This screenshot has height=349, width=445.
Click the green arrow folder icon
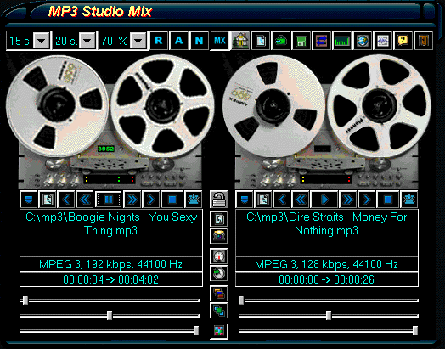[x=281, y=41]
